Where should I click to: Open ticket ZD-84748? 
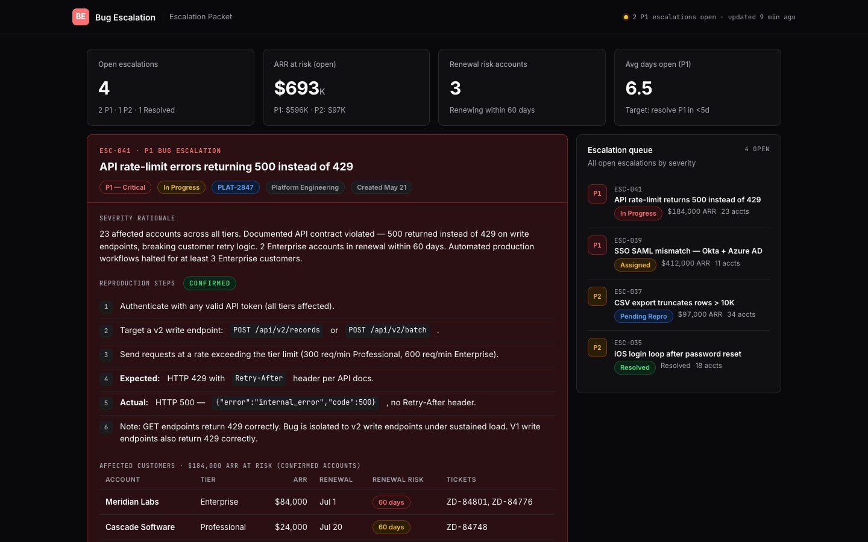(467, 527)
